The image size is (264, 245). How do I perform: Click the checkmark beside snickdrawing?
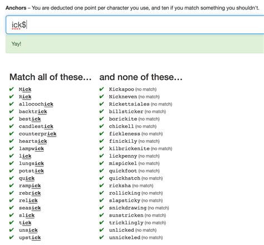pos(101,208)
